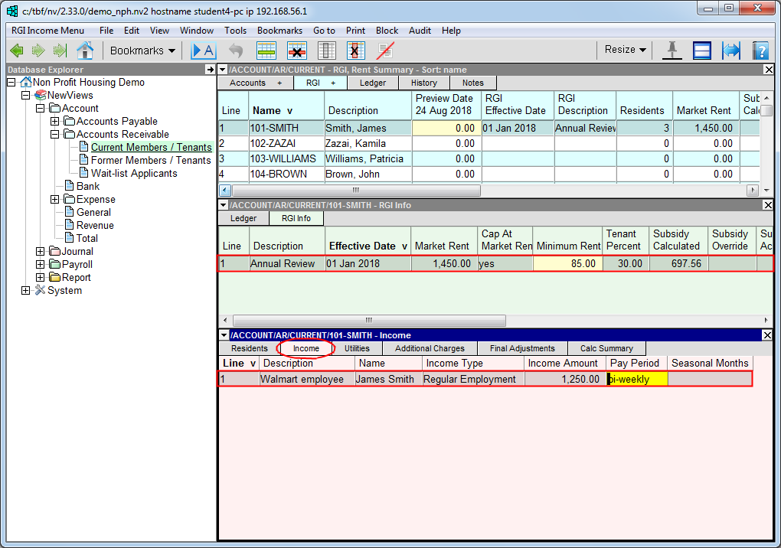Click the green back arrow icon
Image resolution: width=781 pixels, height=548 pixels.
16,51
